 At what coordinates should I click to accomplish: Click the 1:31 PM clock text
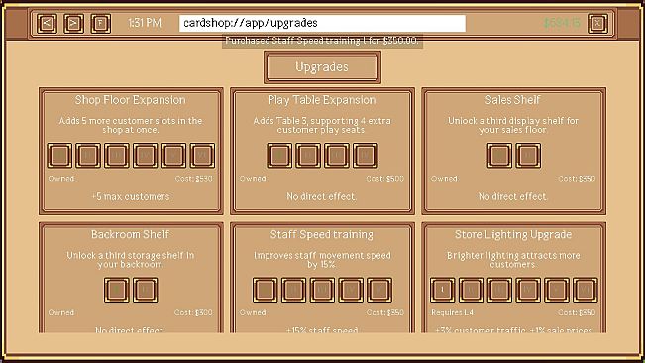coord(145,23)
